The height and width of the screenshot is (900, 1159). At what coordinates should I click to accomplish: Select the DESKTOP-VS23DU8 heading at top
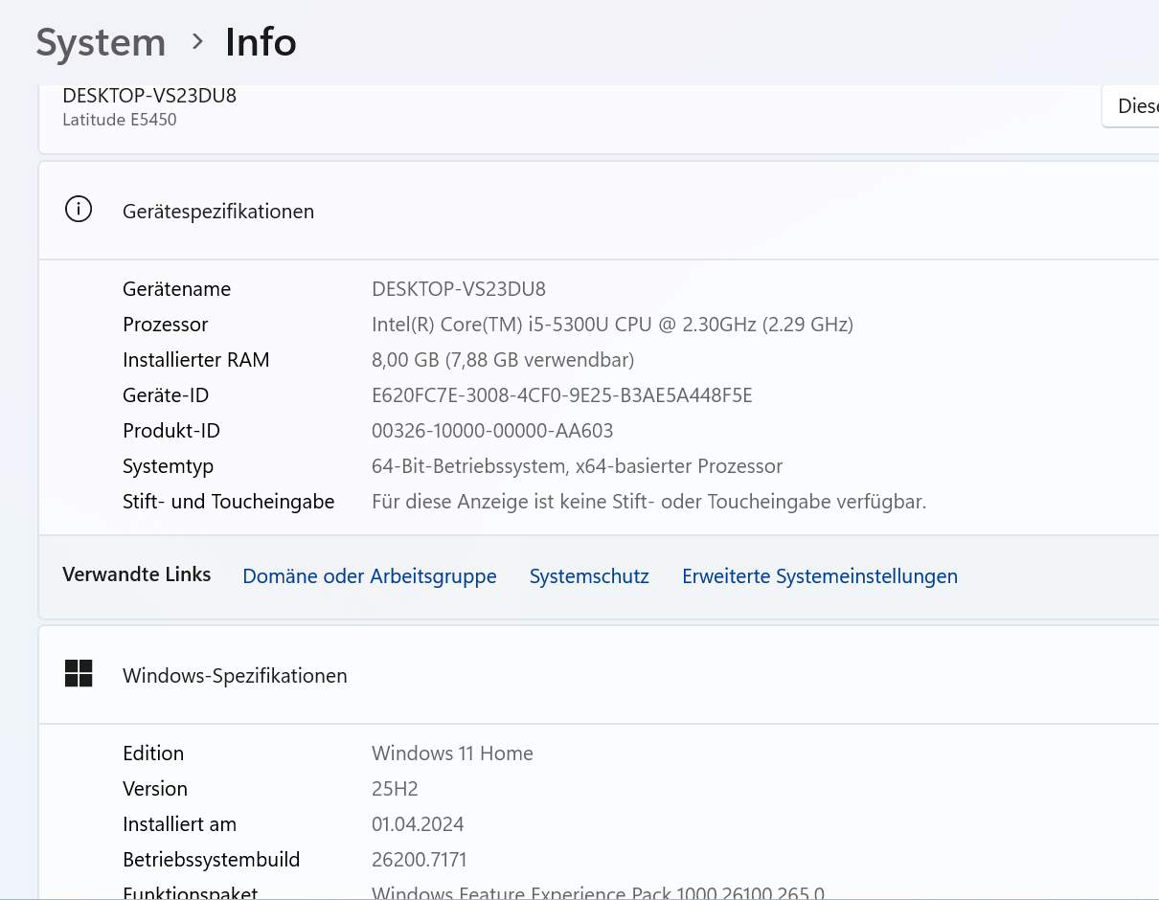click(x=149, y=96)
